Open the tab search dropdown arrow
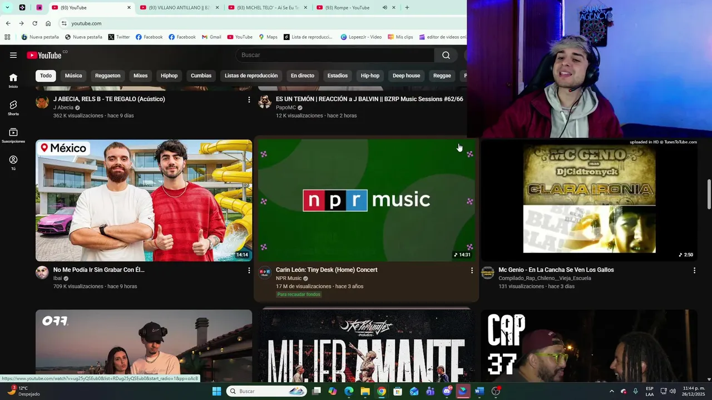This screenshot has width=712, height=400. pos(7,7)
